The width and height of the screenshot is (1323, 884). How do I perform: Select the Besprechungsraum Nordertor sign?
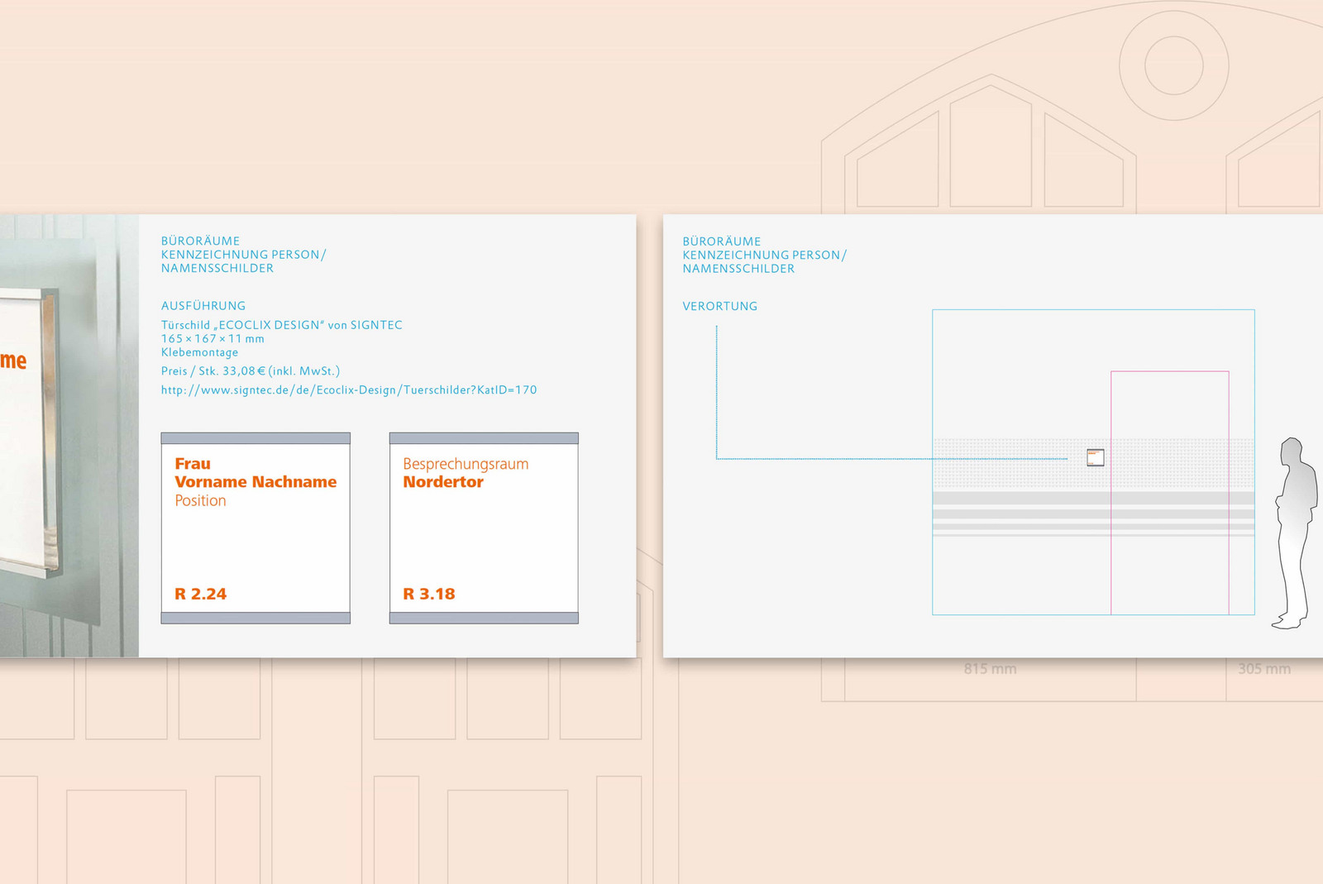click(x=484, y=529)
